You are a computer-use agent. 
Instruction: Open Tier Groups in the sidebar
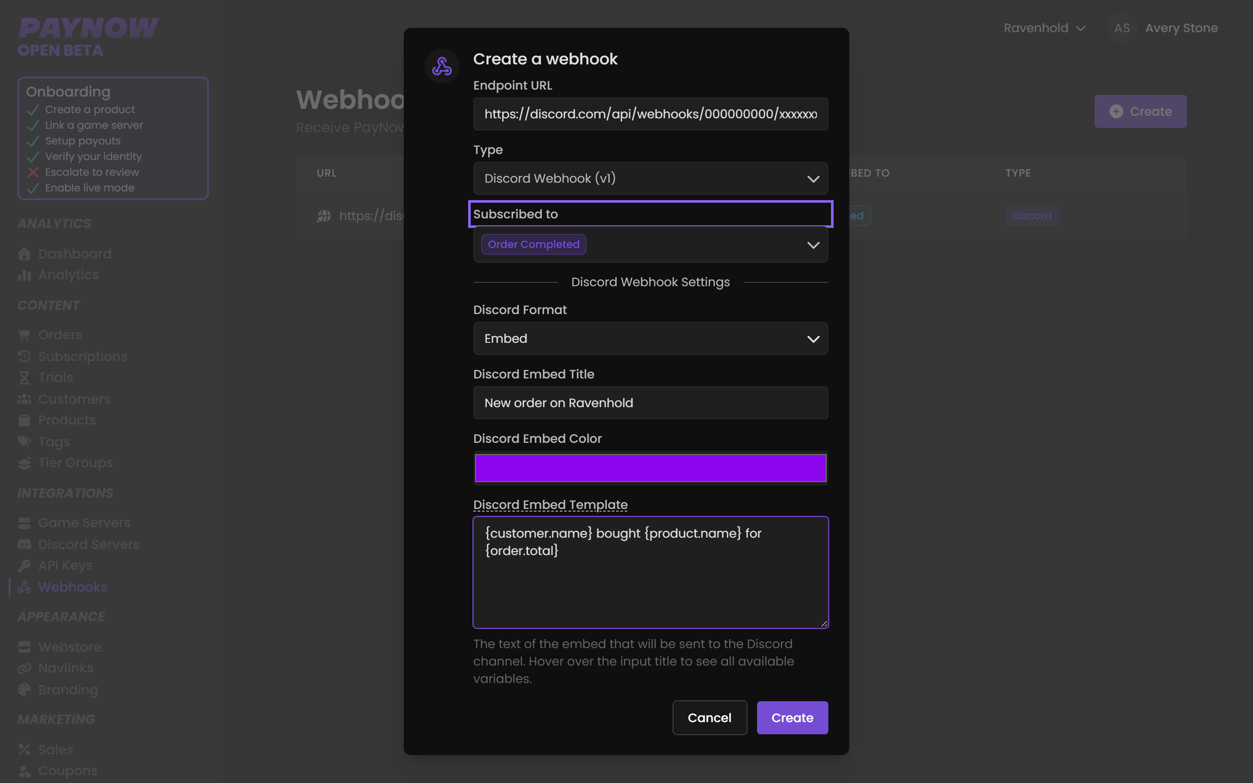coord(76,463)
